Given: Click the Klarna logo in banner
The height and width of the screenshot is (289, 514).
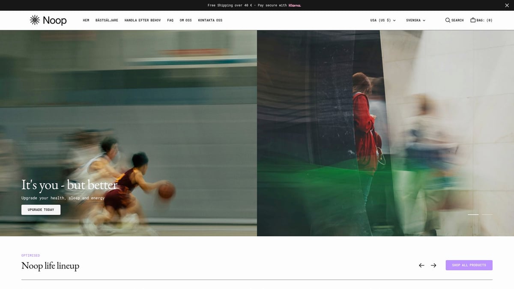Looking at the screenshot, I should pos(295,6).
